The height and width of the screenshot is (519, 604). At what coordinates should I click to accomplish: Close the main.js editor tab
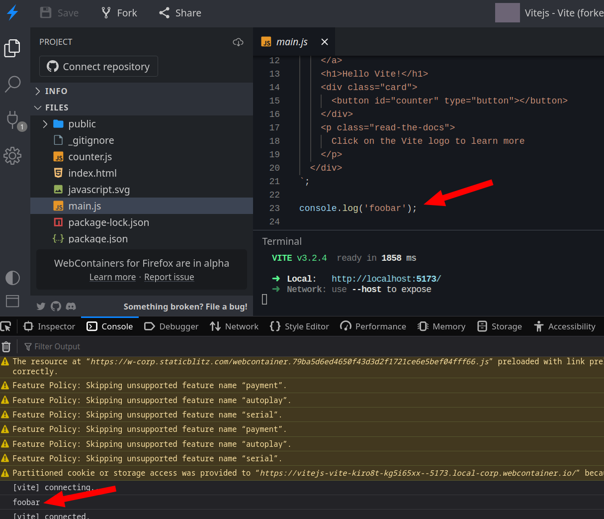click(x=325, y=42)
